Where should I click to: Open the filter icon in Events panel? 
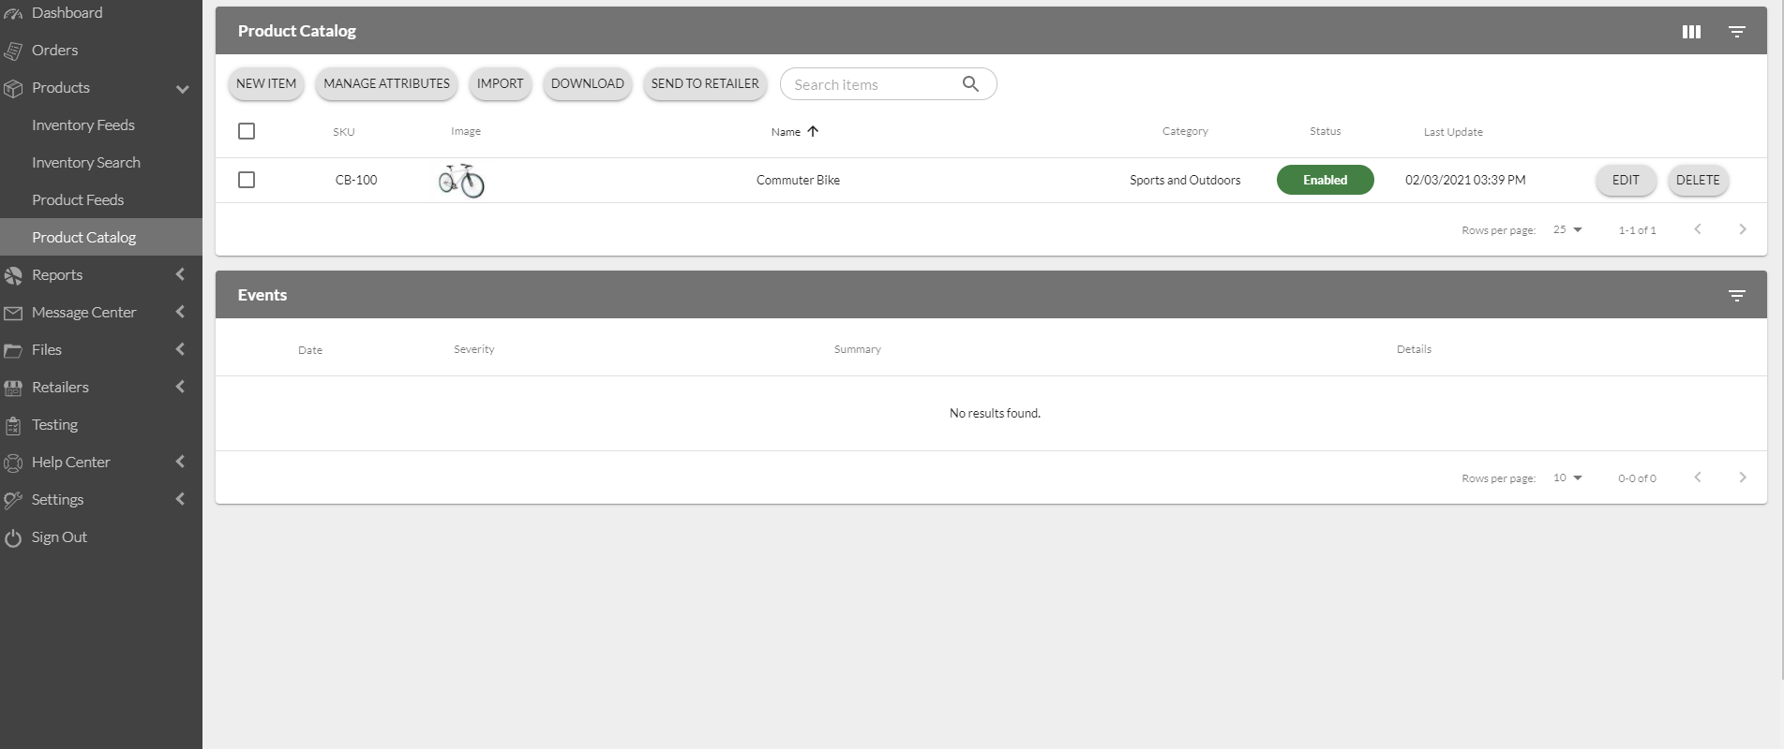[x=1736, y=296]
